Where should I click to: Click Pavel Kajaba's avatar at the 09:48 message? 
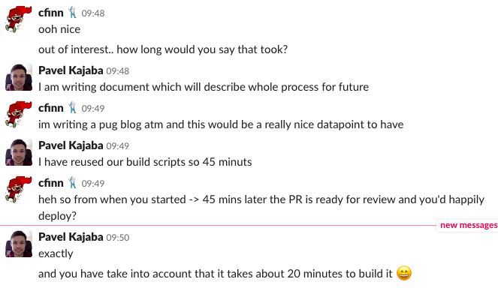pyautogui.click(x=19, y=77)
